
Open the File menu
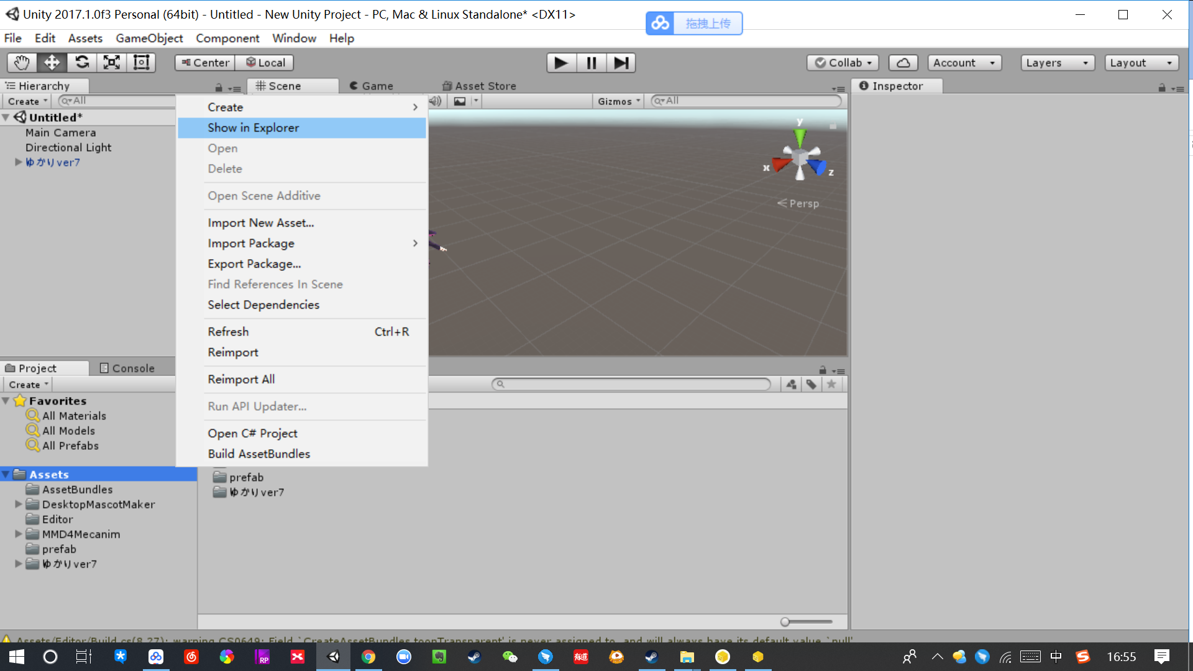point(12,39)
